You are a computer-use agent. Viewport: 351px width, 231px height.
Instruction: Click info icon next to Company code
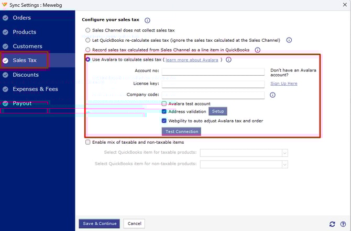point(272,95)
